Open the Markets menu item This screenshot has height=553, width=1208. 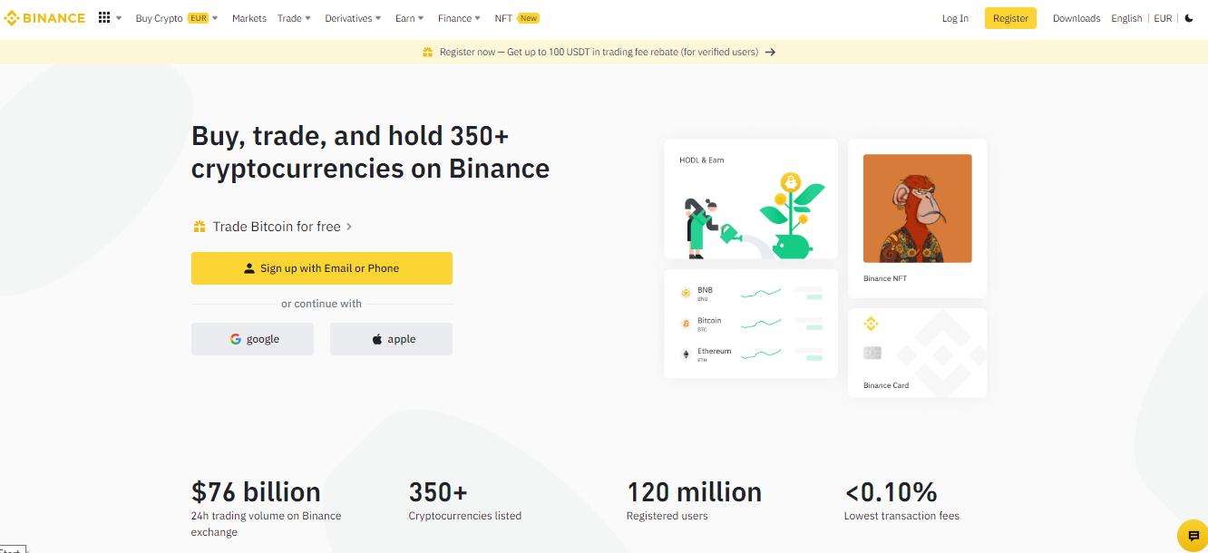(x=248, y=17)
